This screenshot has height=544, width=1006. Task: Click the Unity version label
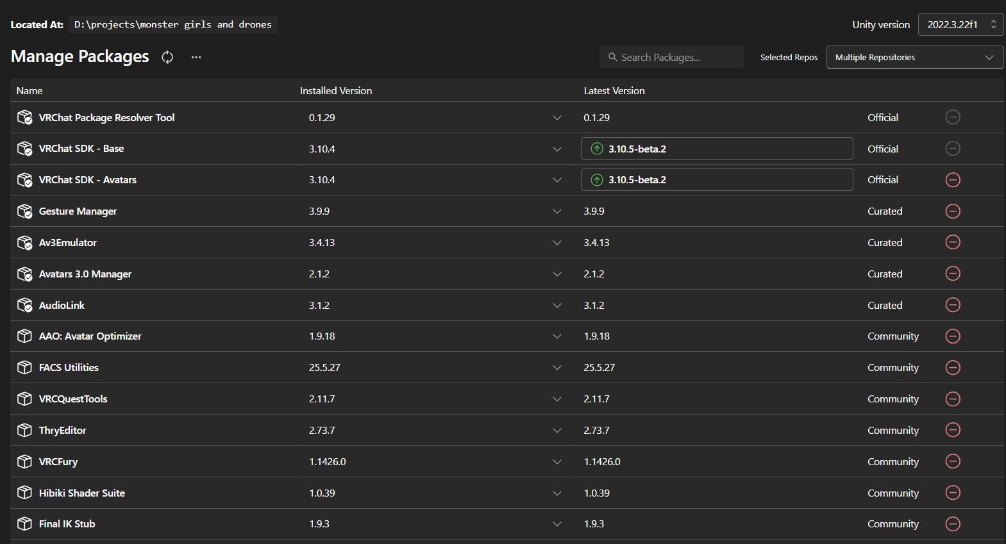pos(881,25)
